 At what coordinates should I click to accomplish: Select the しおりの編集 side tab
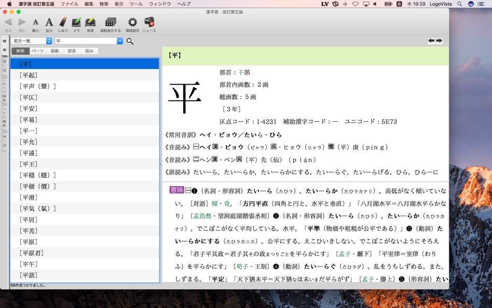(x=4, y=90)
